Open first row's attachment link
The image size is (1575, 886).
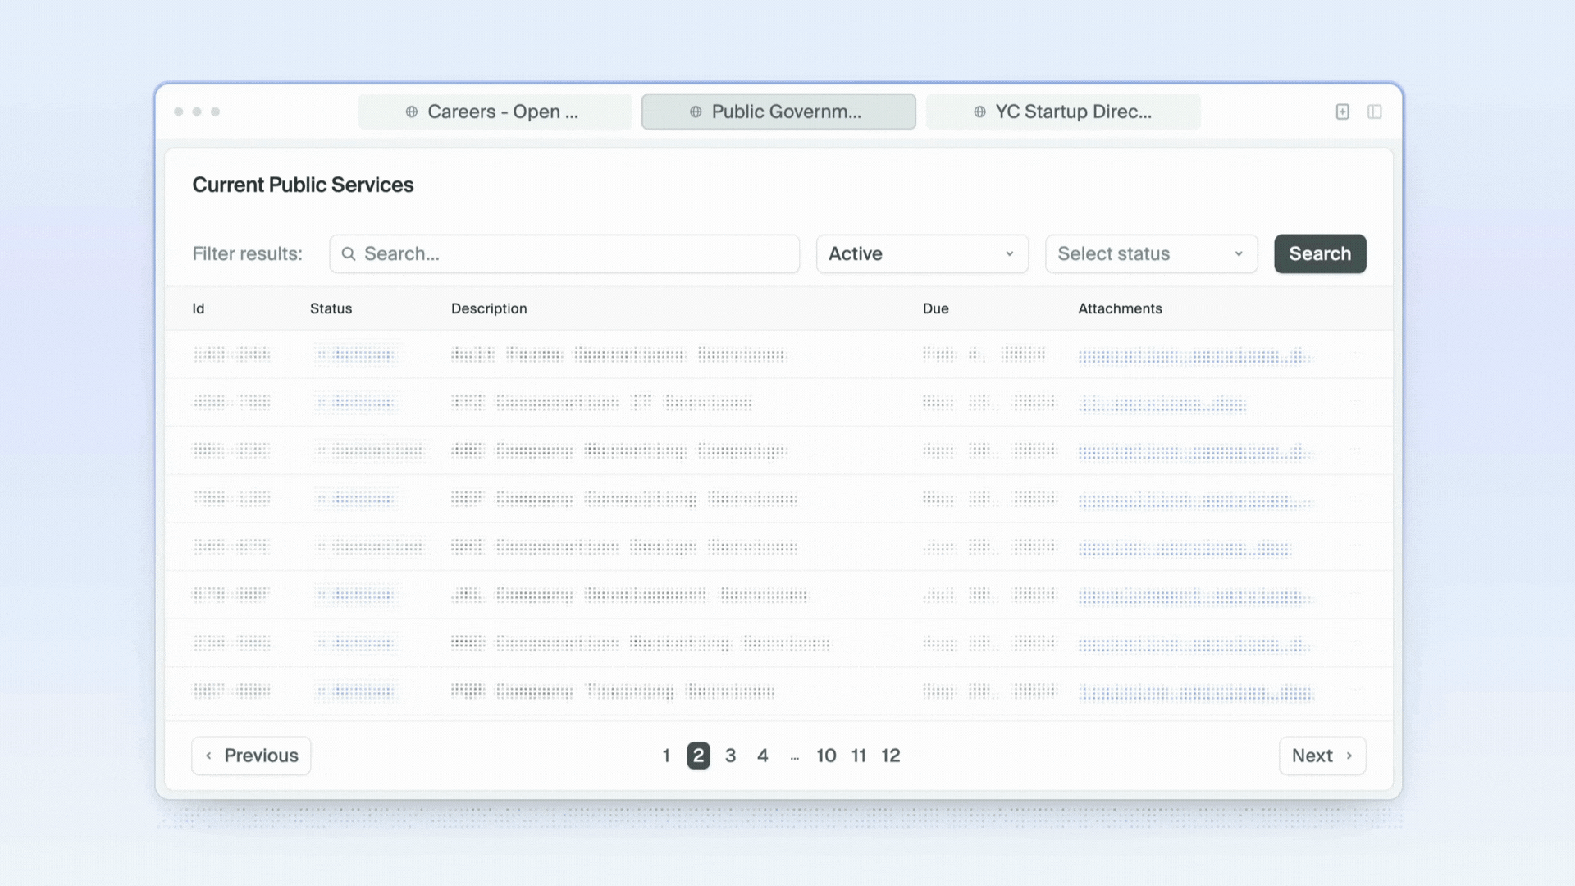(1193, 355)
